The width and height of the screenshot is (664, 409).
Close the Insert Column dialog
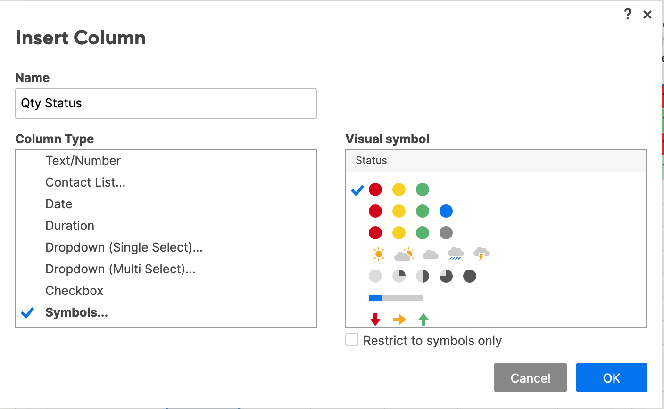coord(647,15)
